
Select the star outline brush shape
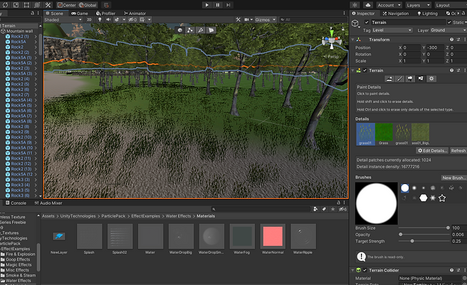click(x=442, y=198)
